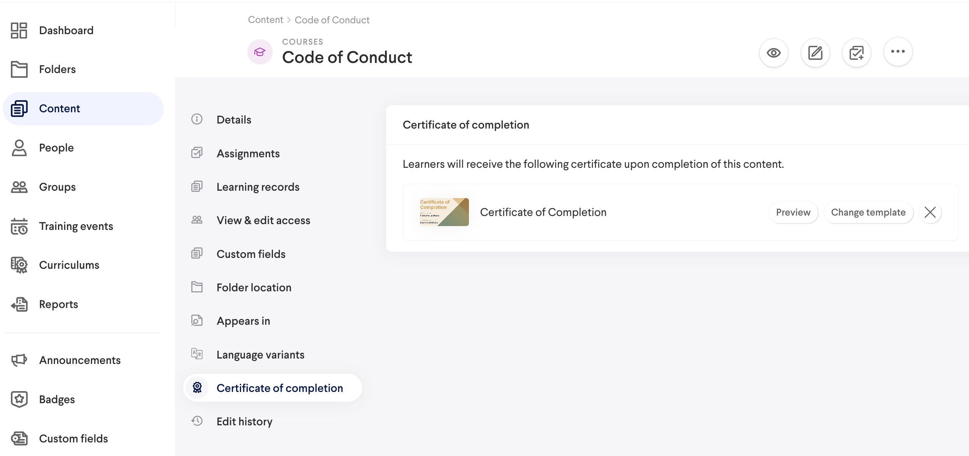This screenshot has width=969, height=456.
Task: Switch to Learning records tab
Action: [x=258, y=187]
